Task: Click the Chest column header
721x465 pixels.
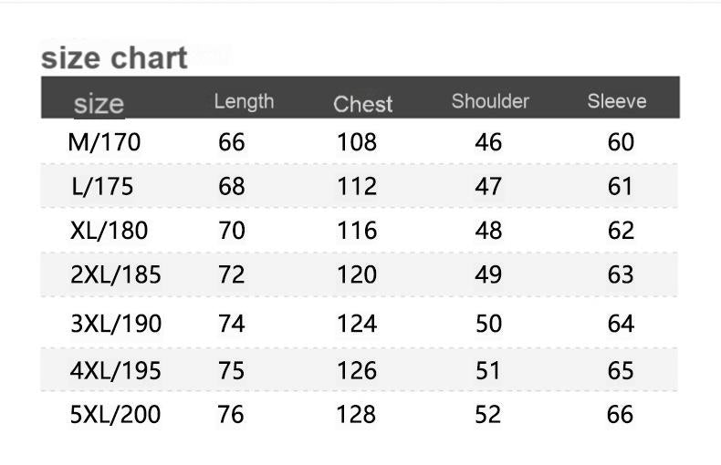Action: (x=363, y=104)
